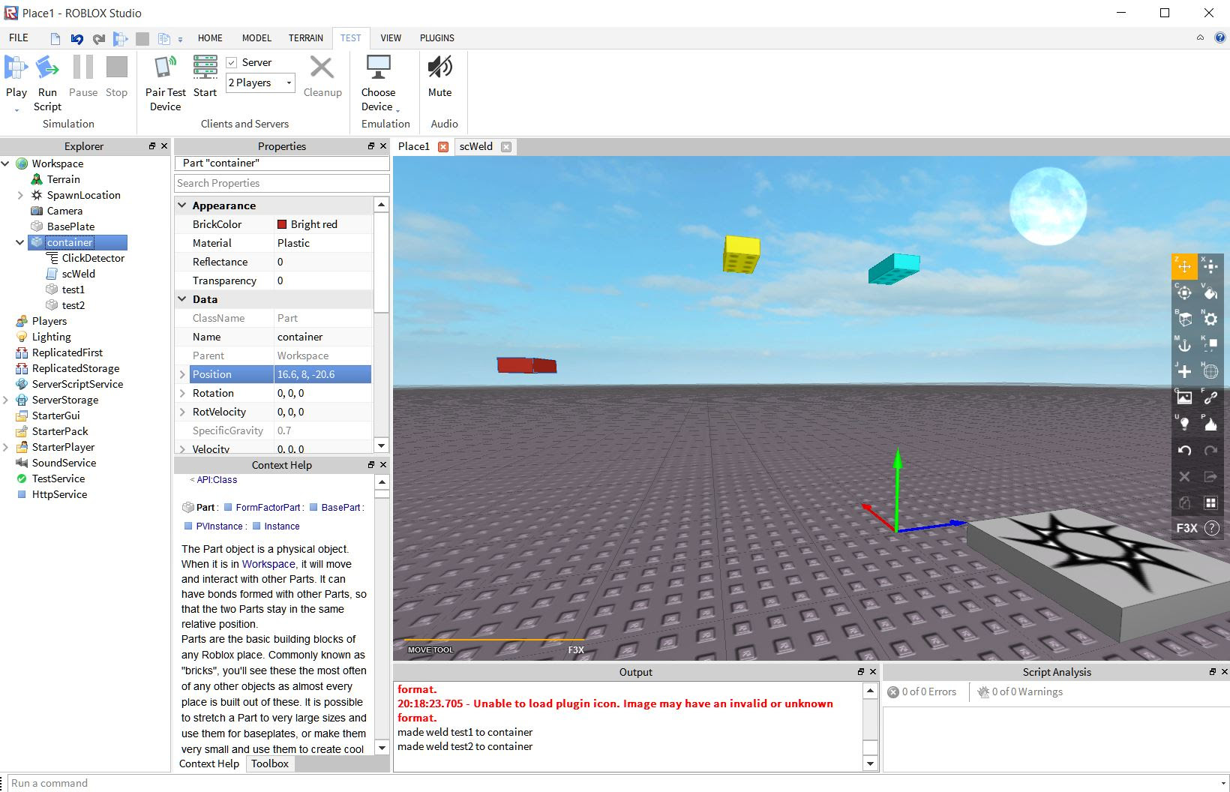The image size is (1230, 792).
Task: Open Choose Device emulation icon
Action: pyautogui.click(x=378, y=67)
